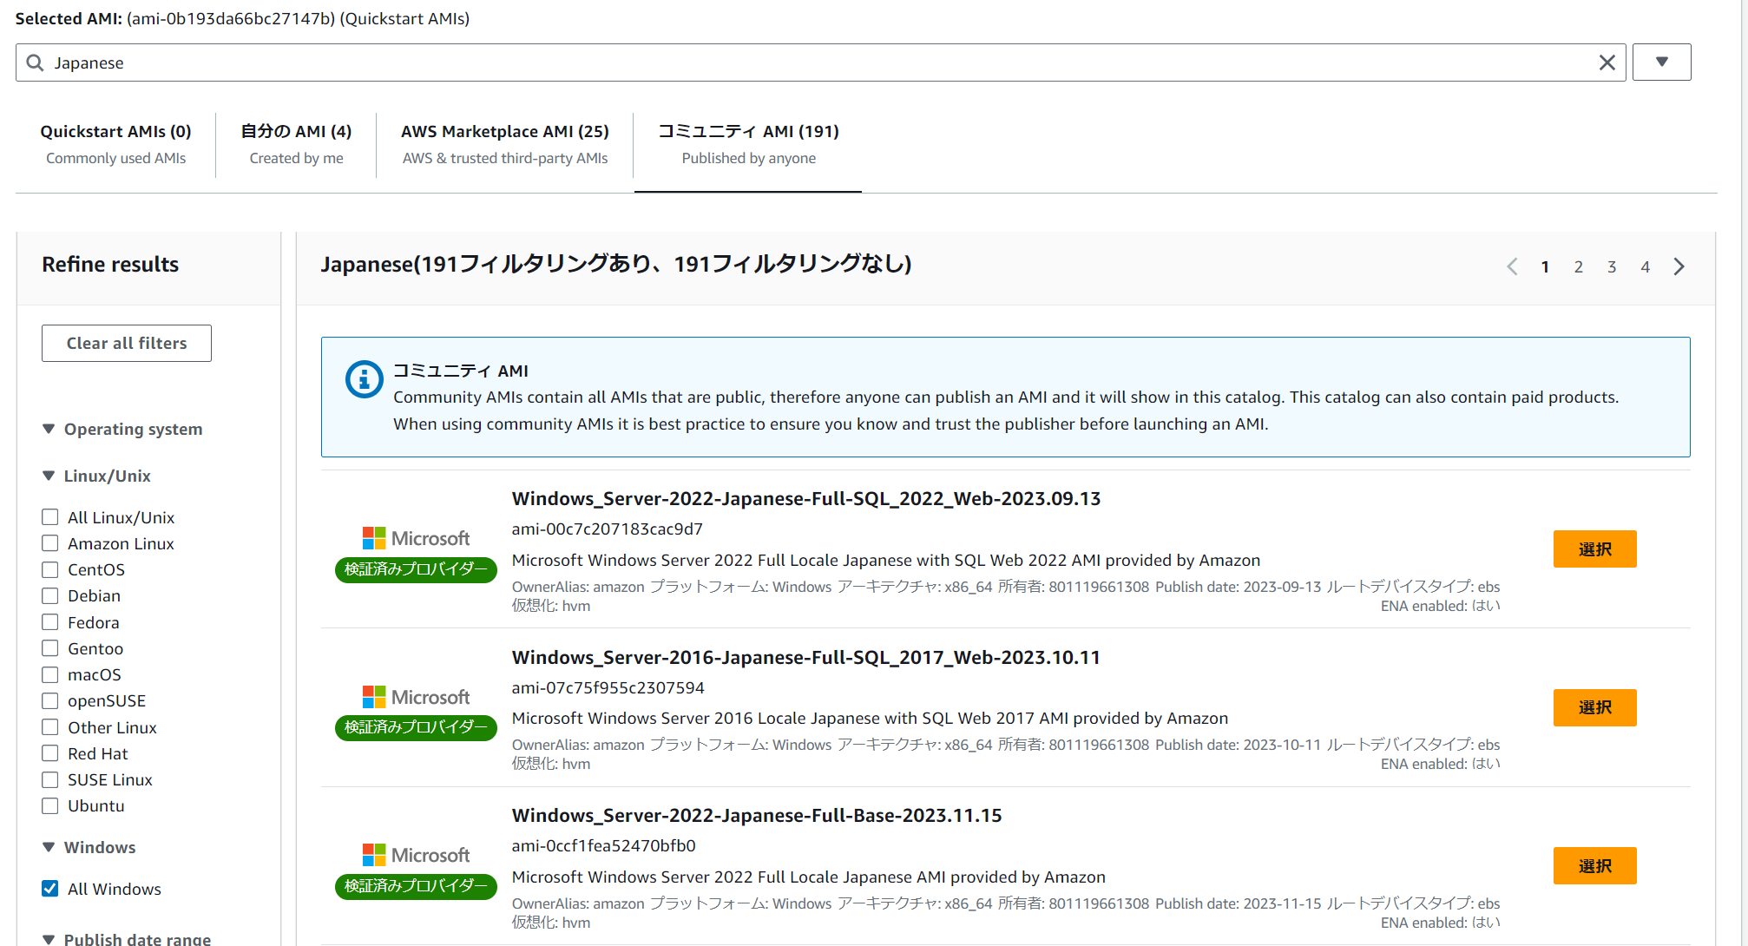Click the previous page chevron
This screenshot has width=1748, height=946.
coord(1512,266)
